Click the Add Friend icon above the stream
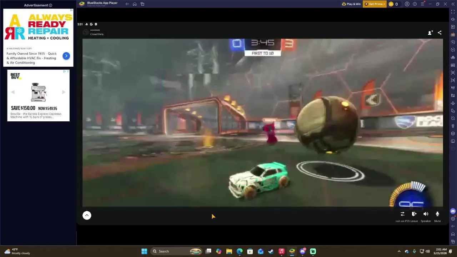 click(x=430, y=32)
